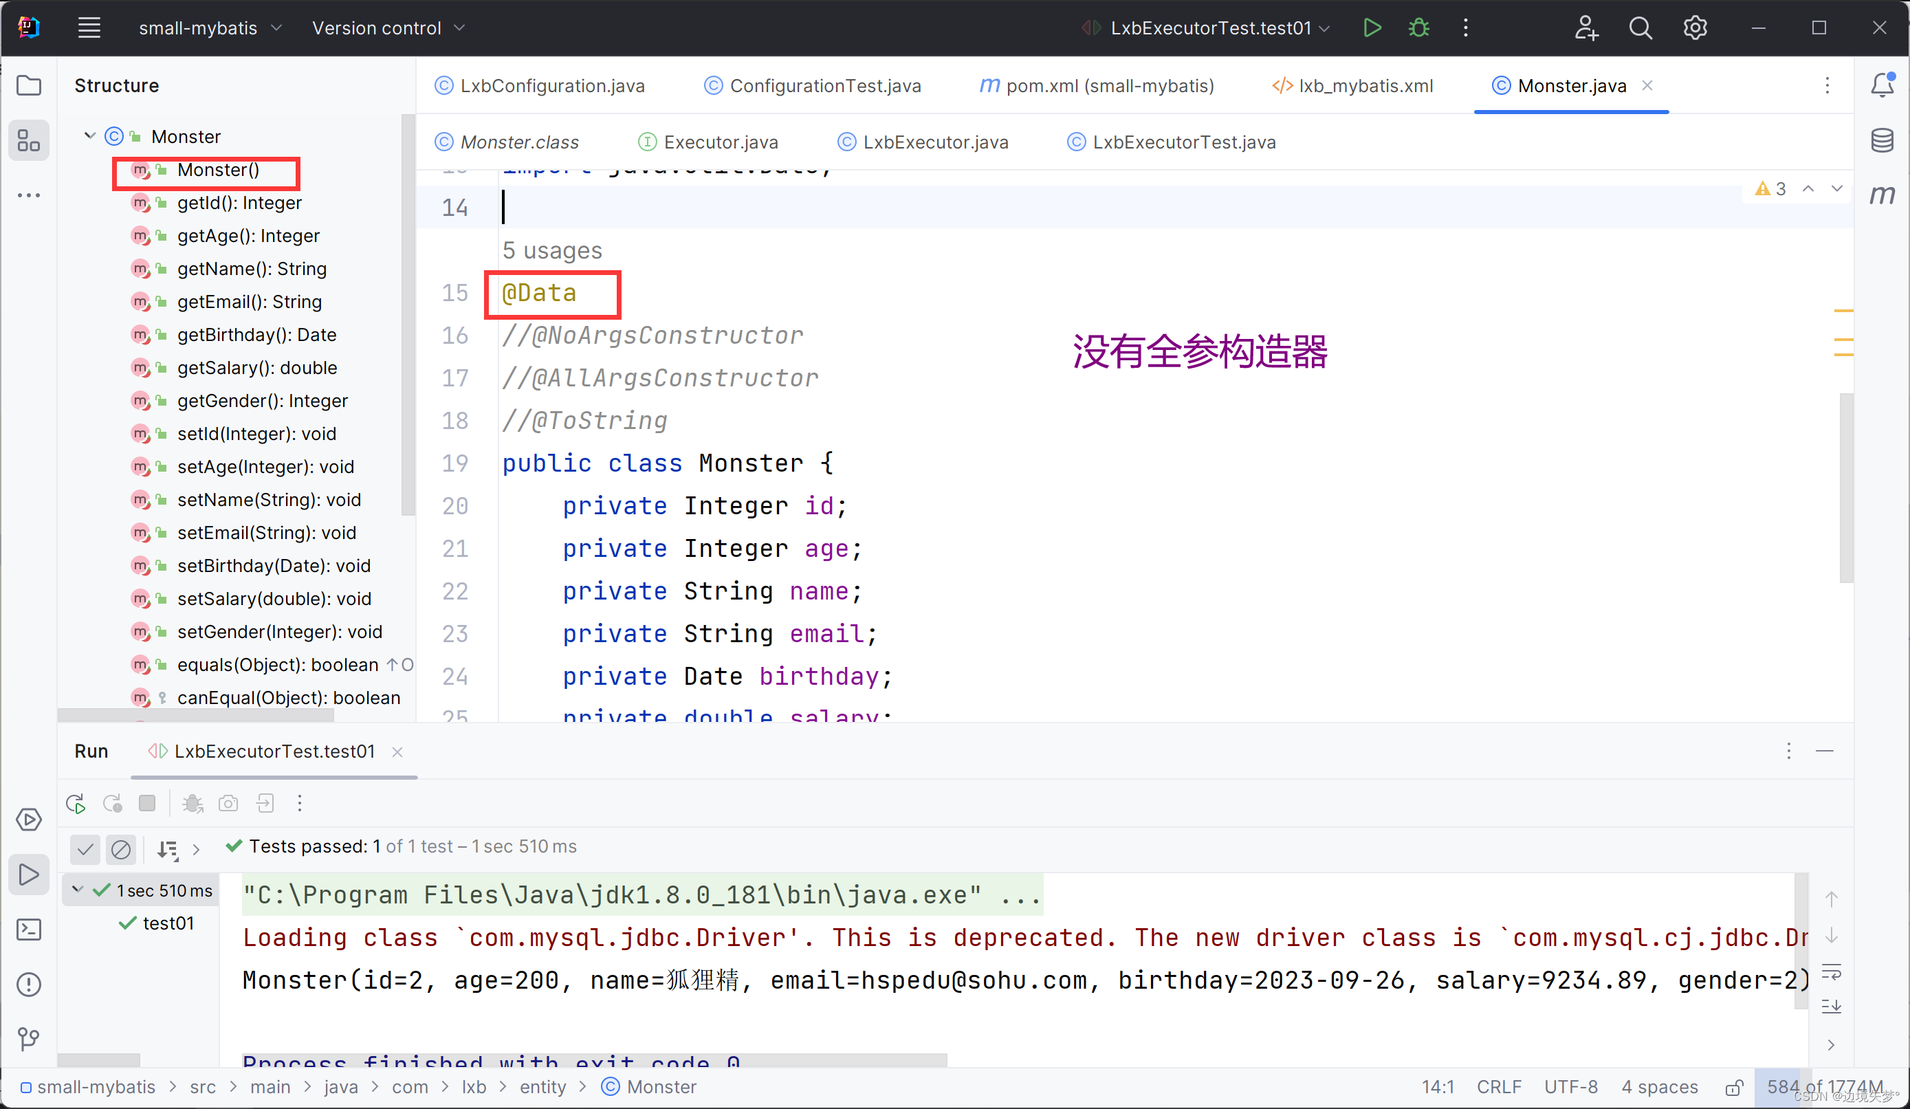Screen dimensions: 1910x1109
Task: Open Executor.java tab
Action: pos(708,142)
